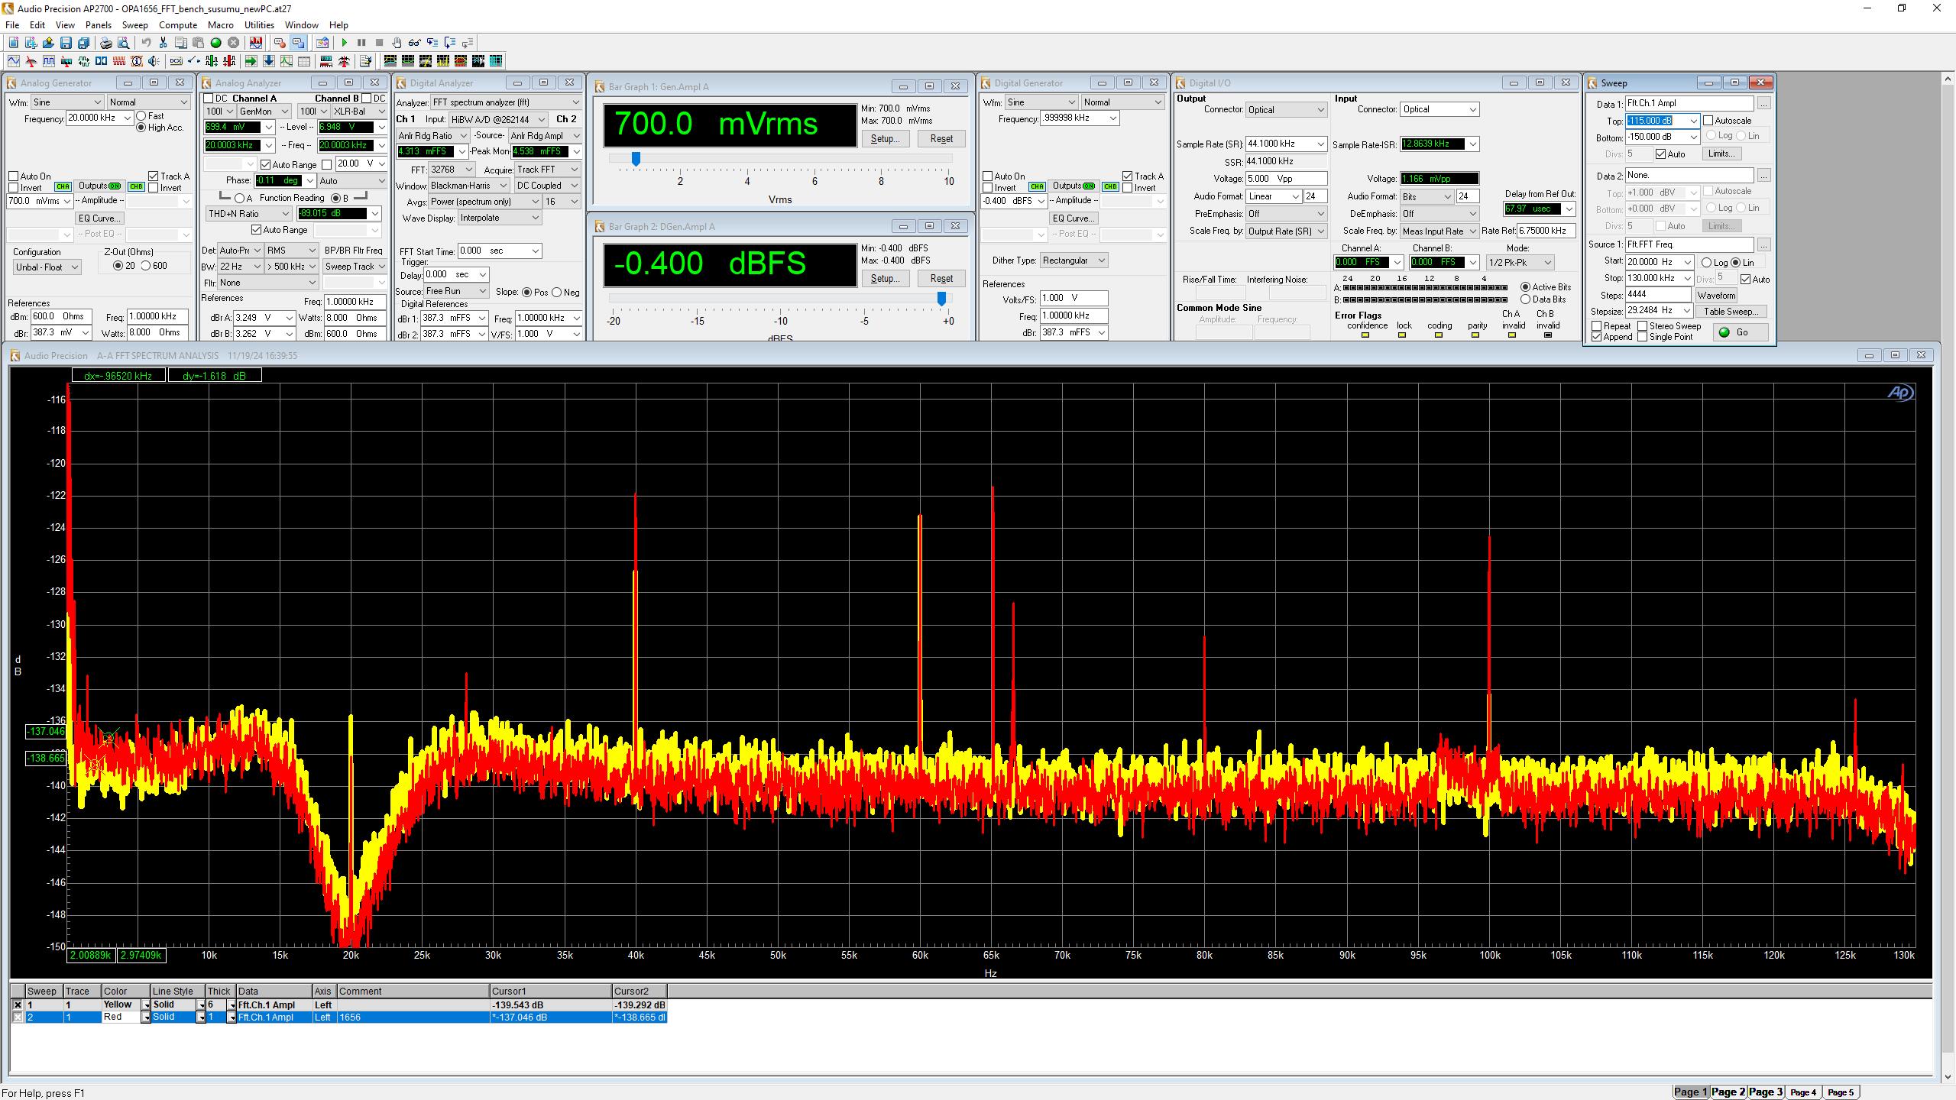Click the scissors Cut icon
1956x1100 pixels.
click(163, 43)
